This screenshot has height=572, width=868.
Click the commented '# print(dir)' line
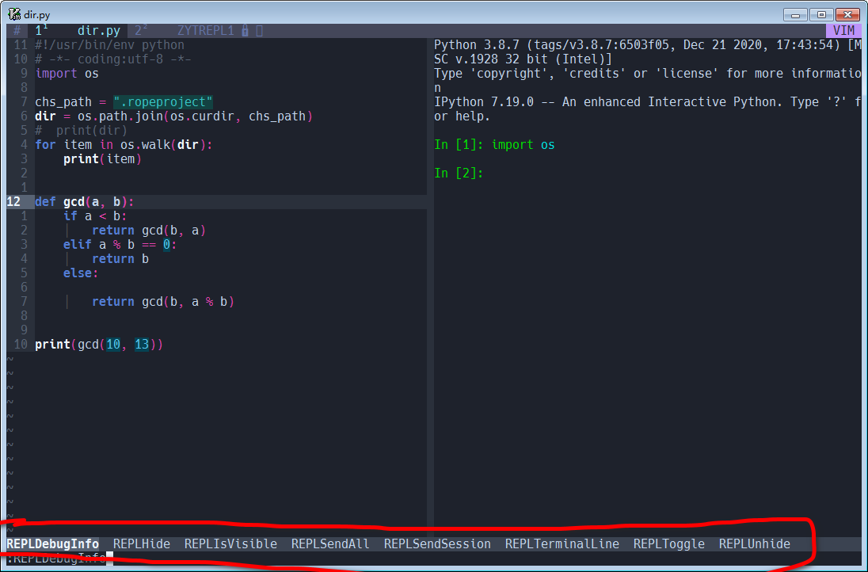(x=82, y=131)
